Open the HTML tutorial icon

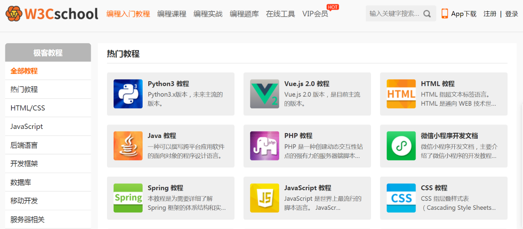coord(401,94)
